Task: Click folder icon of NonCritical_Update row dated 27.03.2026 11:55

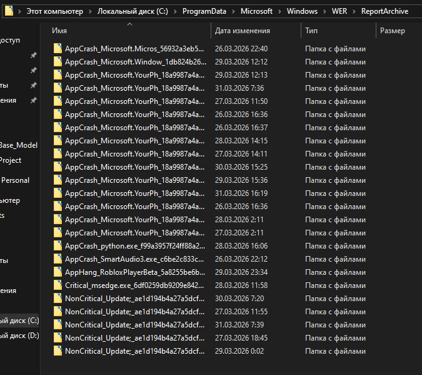Action: coord(58,312)
